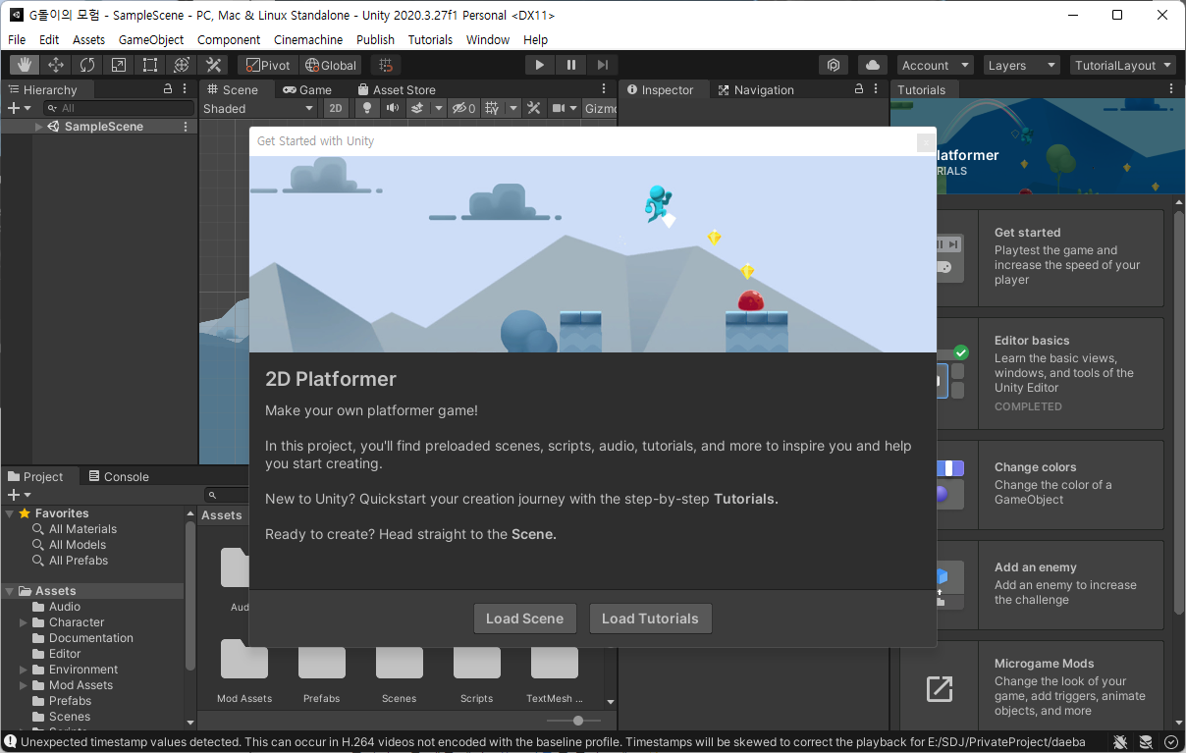Open the File menu
Image resolution: width=1186 pixels, height=753 pixels.
click(x=17, y=39)
